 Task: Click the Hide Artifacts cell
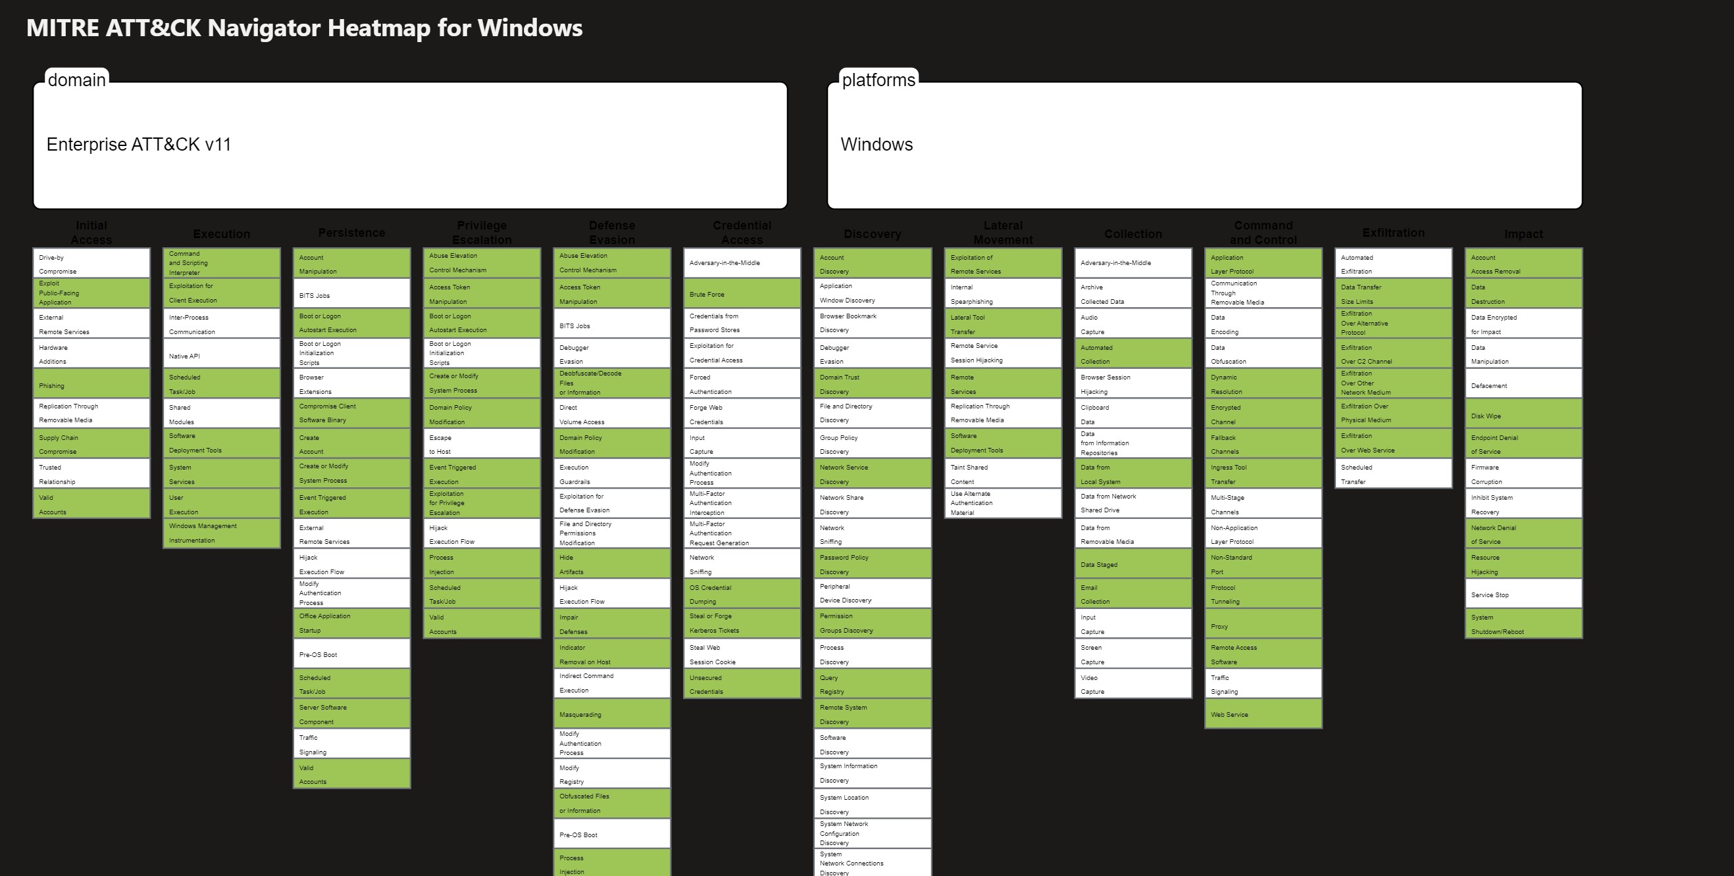[x=612, y=564]
